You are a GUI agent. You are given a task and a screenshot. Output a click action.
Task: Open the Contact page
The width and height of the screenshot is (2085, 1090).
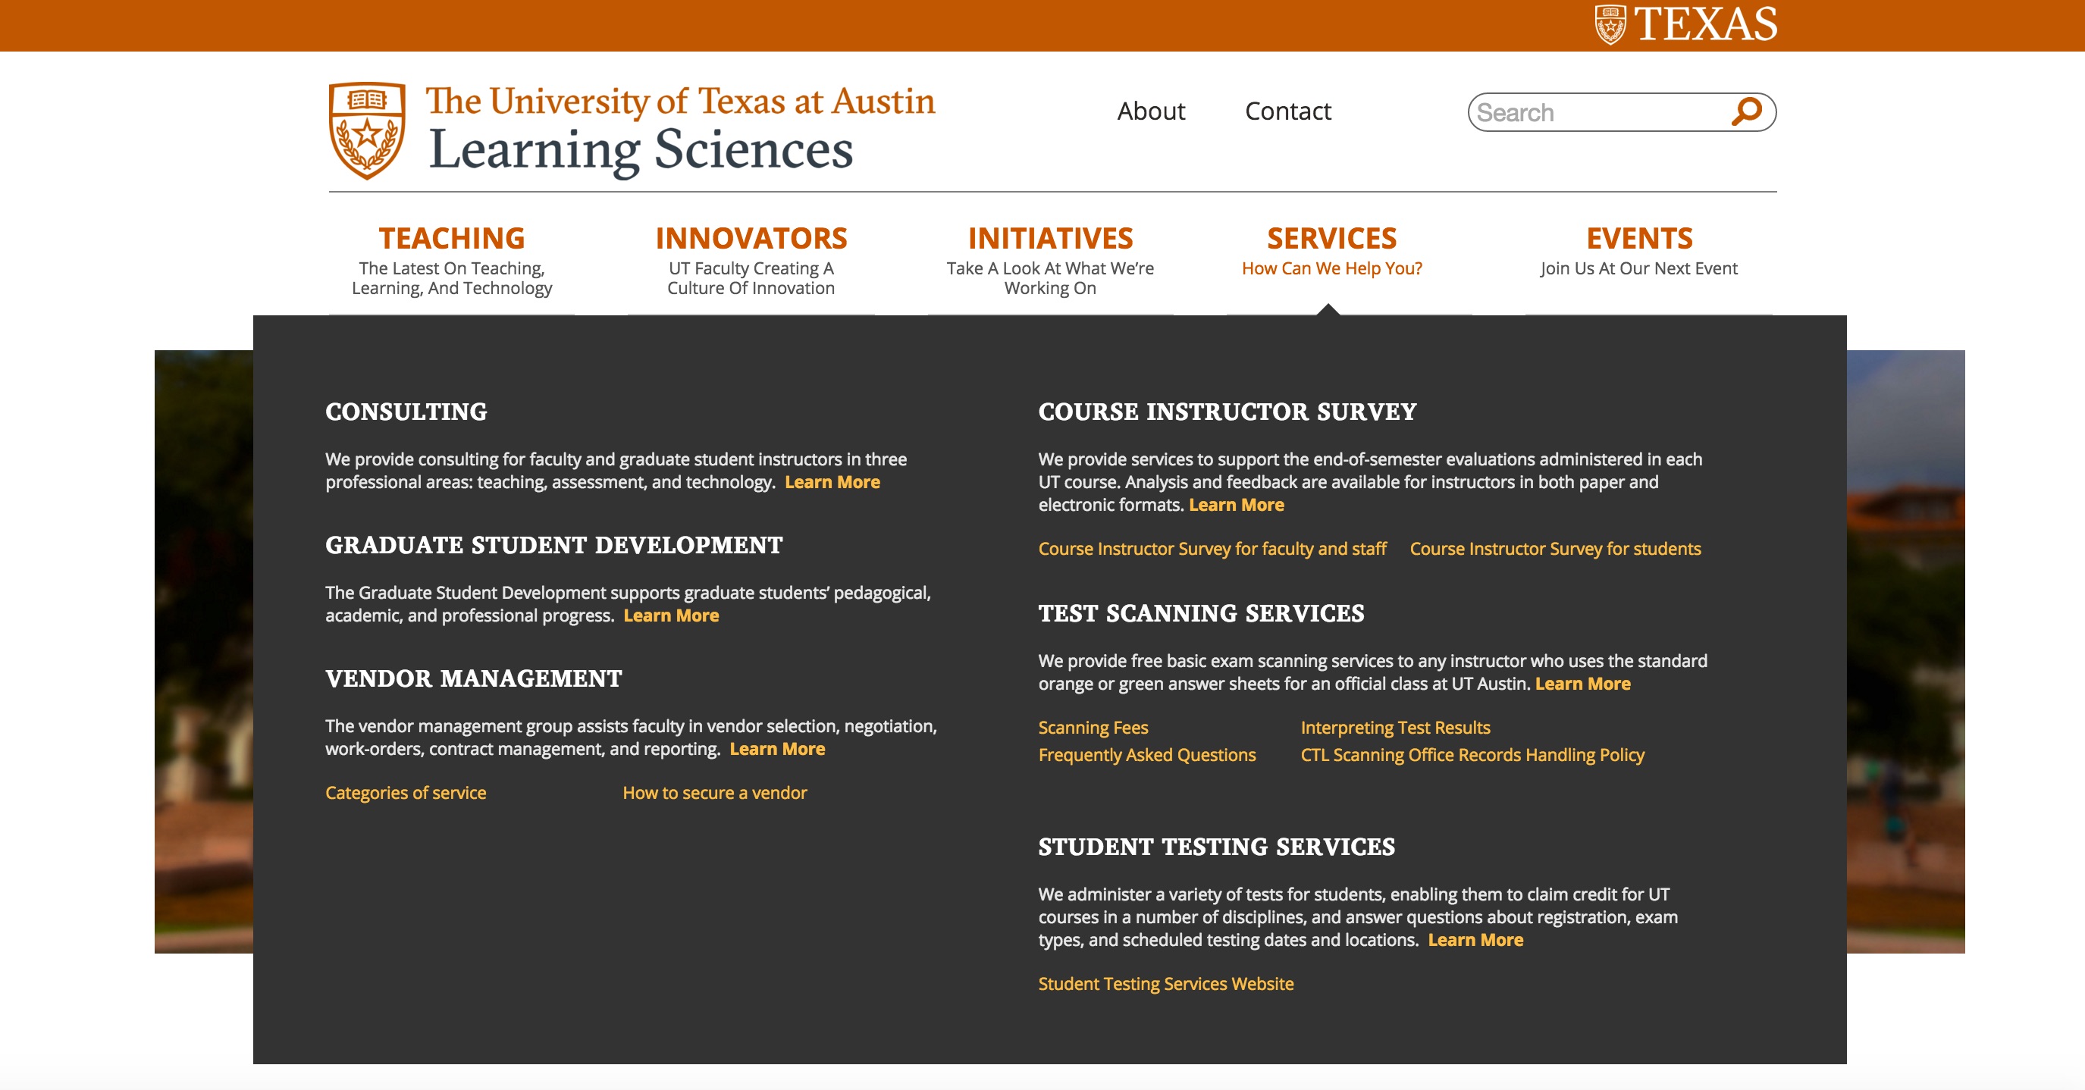pyautogui.click(x=1287, y=111)
